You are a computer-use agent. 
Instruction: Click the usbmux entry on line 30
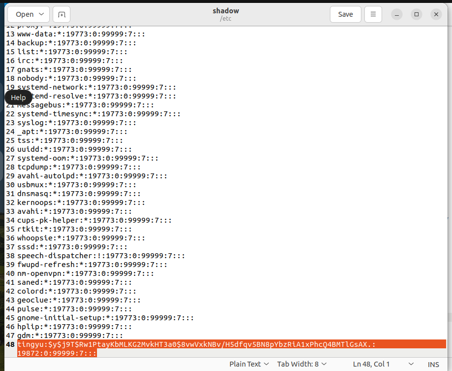coord(76,185)
